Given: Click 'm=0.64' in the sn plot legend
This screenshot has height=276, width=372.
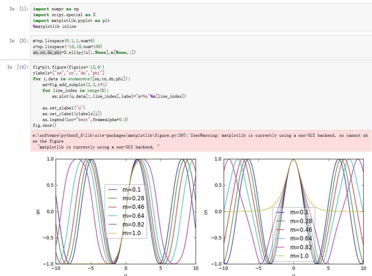Looking at the screenshot, I should pyautogui.click(x=133, y=216).
